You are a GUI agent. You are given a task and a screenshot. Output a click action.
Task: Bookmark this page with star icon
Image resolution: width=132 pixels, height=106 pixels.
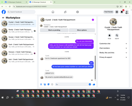tap(121, 6)
